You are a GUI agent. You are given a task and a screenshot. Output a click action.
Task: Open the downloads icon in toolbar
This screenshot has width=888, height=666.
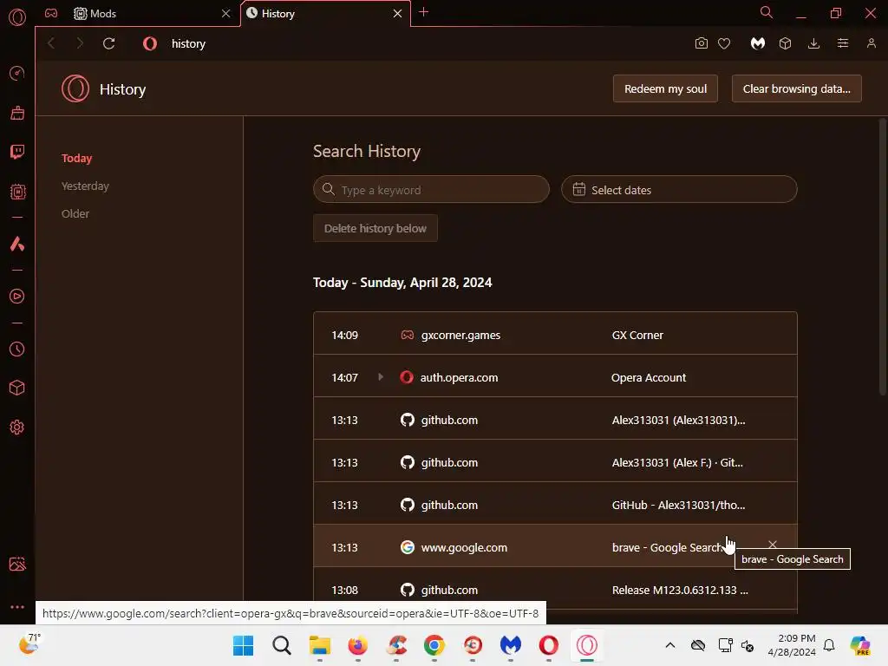coord(813,43)
